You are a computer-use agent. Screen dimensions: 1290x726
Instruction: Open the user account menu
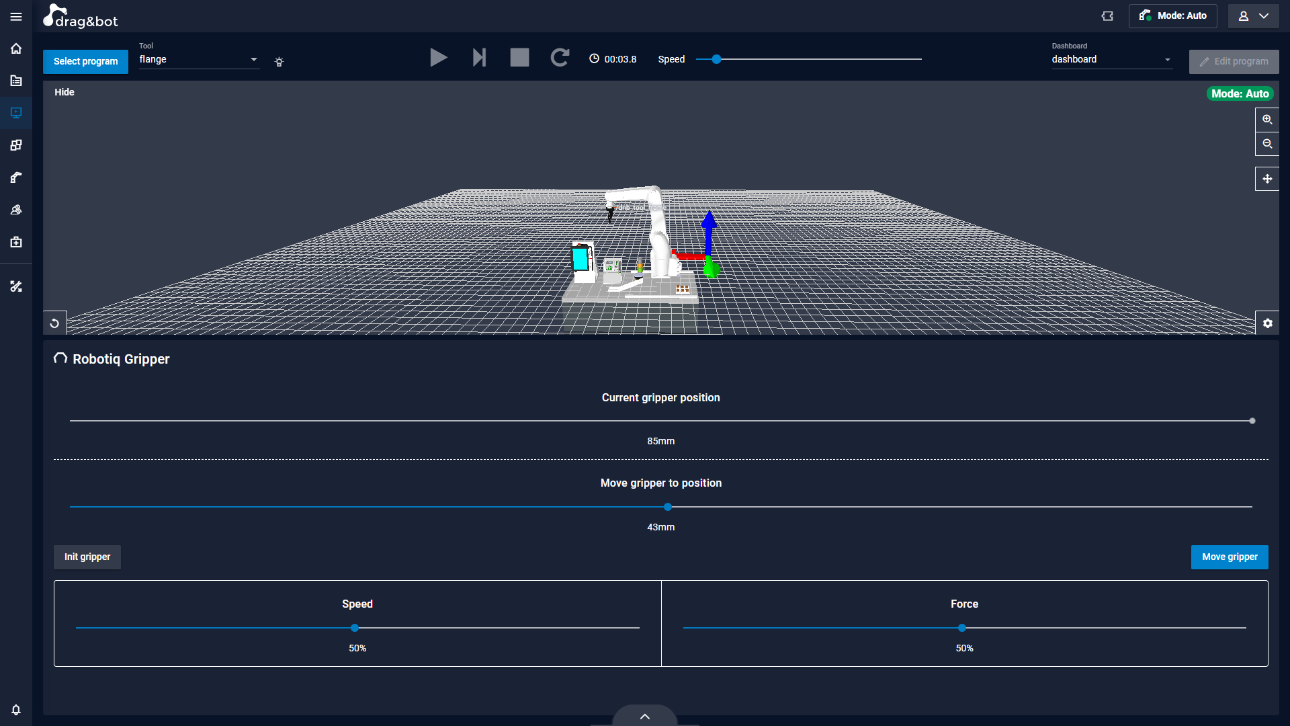[1254, 16]
